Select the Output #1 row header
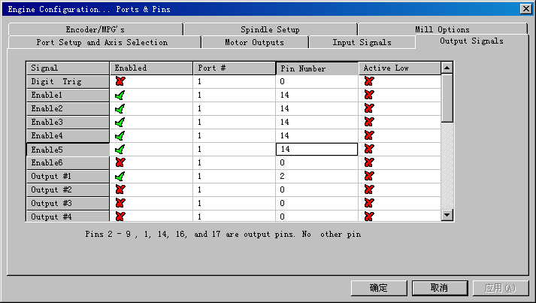Image resolution: width=536 pixels, height=303 pixels. (68, 176)
